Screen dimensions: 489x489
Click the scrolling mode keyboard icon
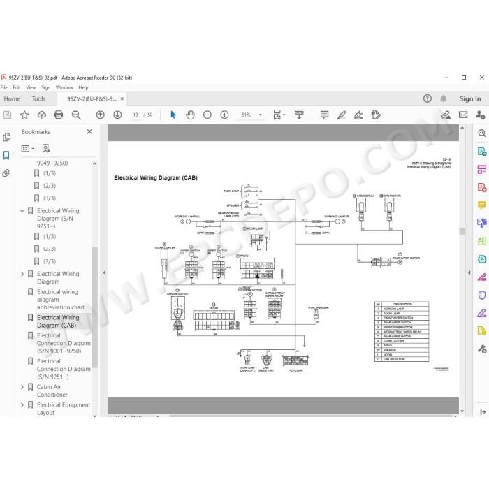pos(299,115)
